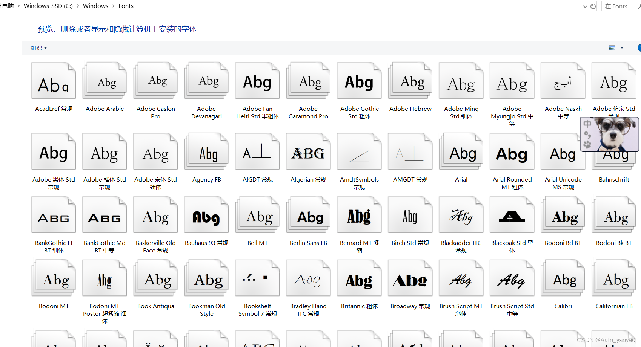Select Adobe Ming Std font icon
This screenshot has width=641, height=347.
tap(461, 81)
